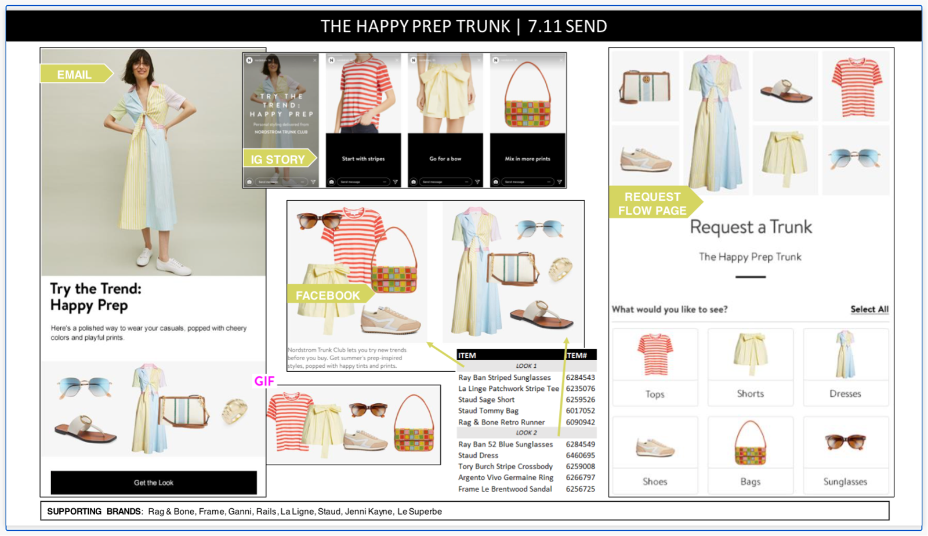This screenshot has width=928, height=536.
Task: Tap the send icon in the 'Go for a bow' story
Action: pyautogui.click(x=477, y=182)
